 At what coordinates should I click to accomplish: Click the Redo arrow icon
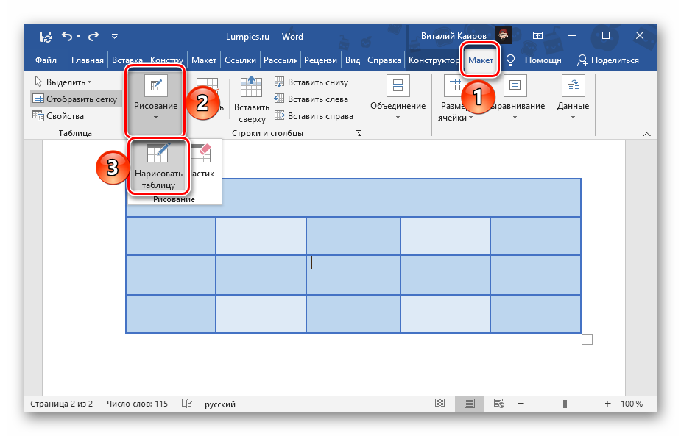pyautogui.click(x=93, y=36)
